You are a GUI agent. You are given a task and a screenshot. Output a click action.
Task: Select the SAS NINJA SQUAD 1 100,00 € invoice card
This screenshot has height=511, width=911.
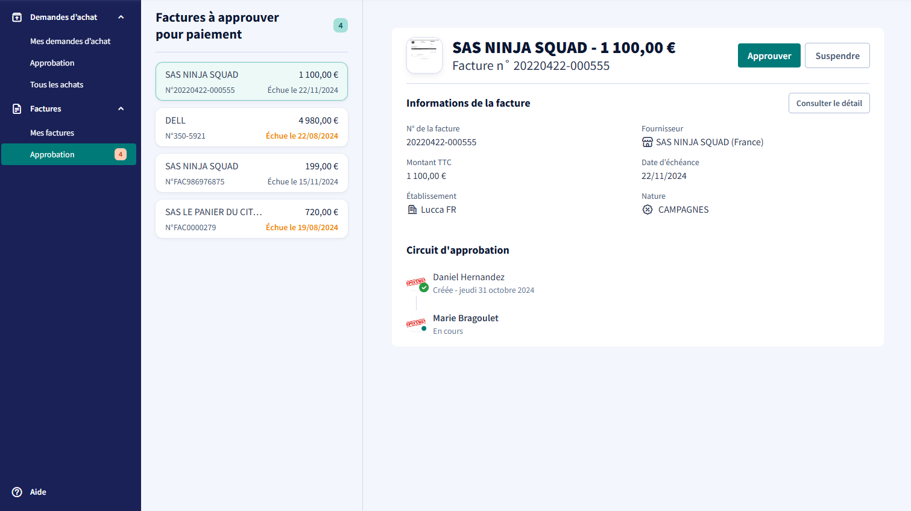point(251,81)
